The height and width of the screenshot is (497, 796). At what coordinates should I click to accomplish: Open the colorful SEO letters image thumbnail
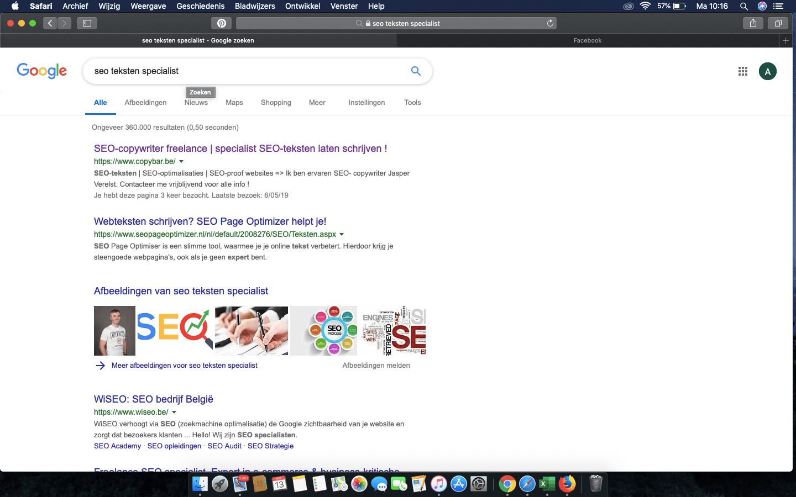[x=175, y=331]
